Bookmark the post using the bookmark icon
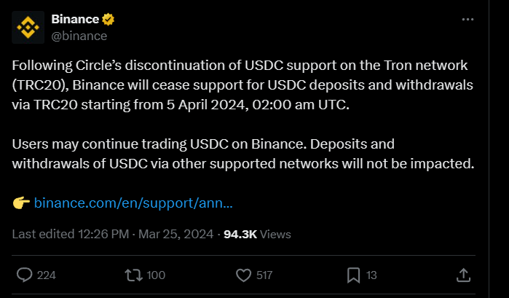The width and height of the screenshot is (509, 298). pos(353,275)
